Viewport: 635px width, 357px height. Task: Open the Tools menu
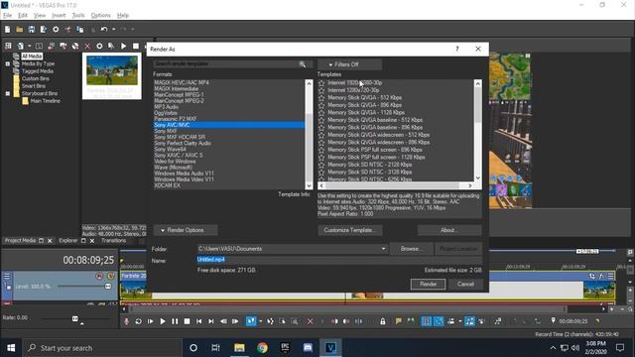(78, 16)
